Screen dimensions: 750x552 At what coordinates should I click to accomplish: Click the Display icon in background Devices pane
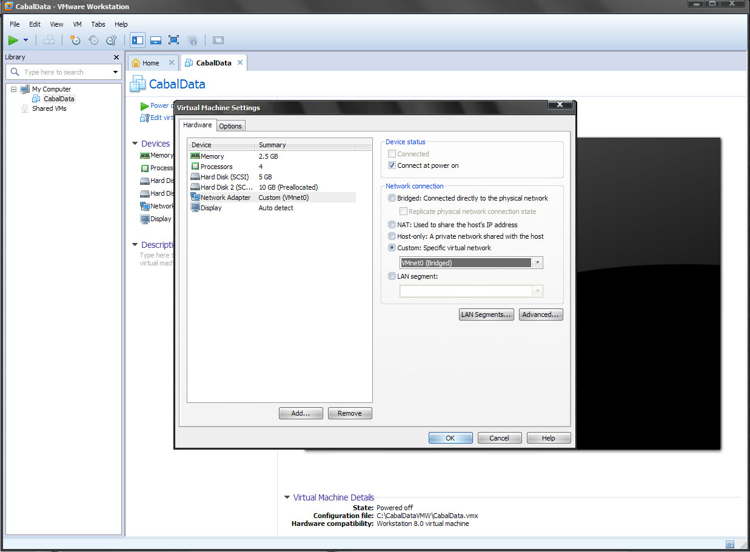(x=145, y=219)
